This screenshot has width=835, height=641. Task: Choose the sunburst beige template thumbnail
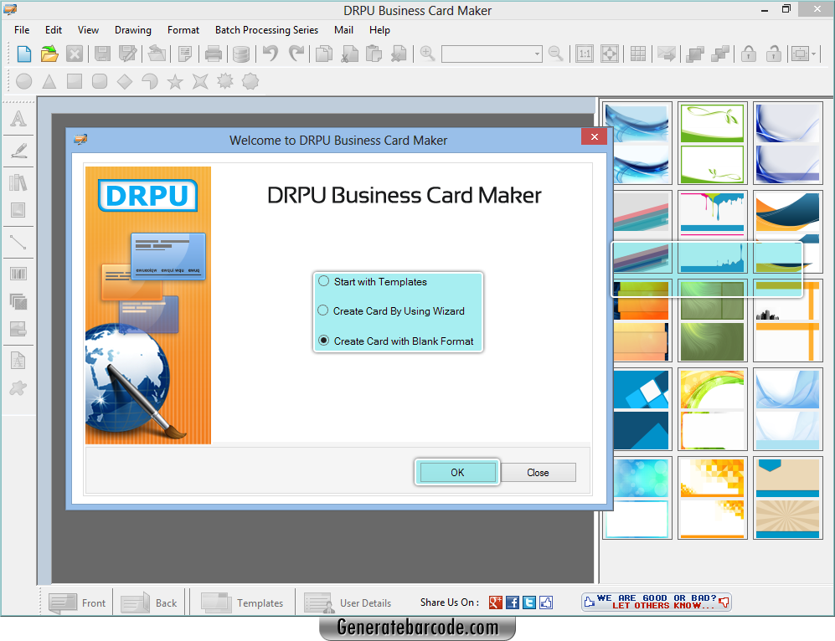point(787,497)
